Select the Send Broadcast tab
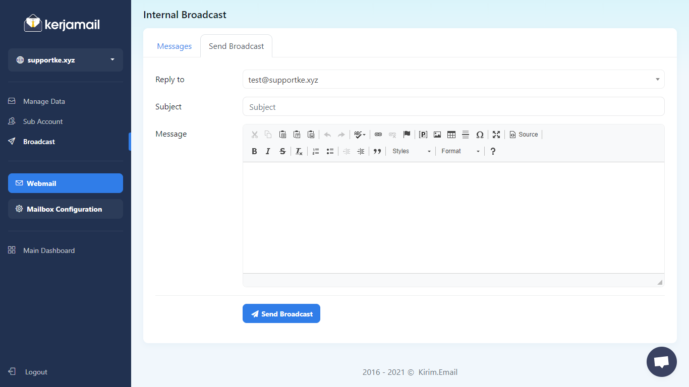The width and height of the screenshot is (689, 387). point(236,46)
